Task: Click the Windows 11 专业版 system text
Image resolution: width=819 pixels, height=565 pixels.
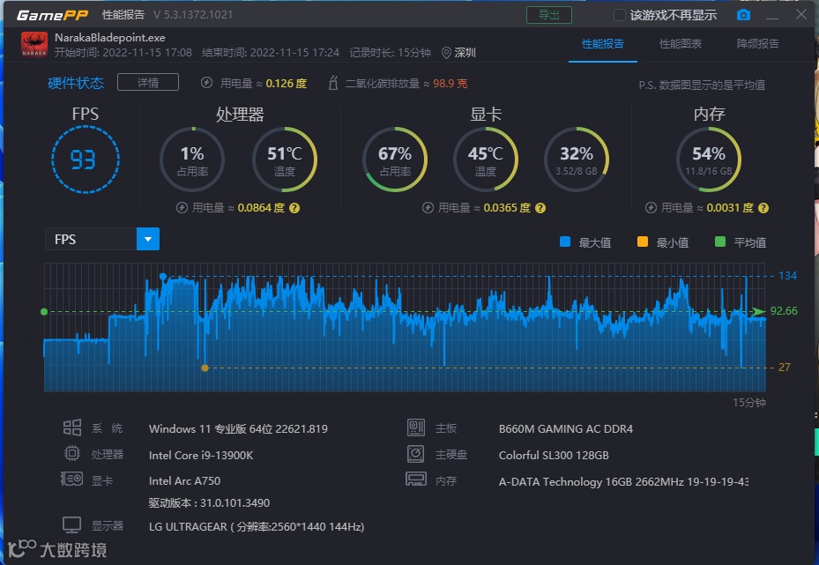Action: (x=238, y=428)
